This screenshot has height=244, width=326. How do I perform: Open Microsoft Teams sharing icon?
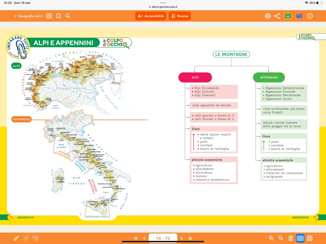[x=299, y=16]
